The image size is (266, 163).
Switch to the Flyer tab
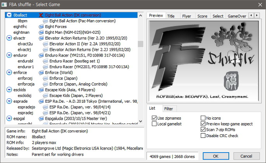pos(186,16)
